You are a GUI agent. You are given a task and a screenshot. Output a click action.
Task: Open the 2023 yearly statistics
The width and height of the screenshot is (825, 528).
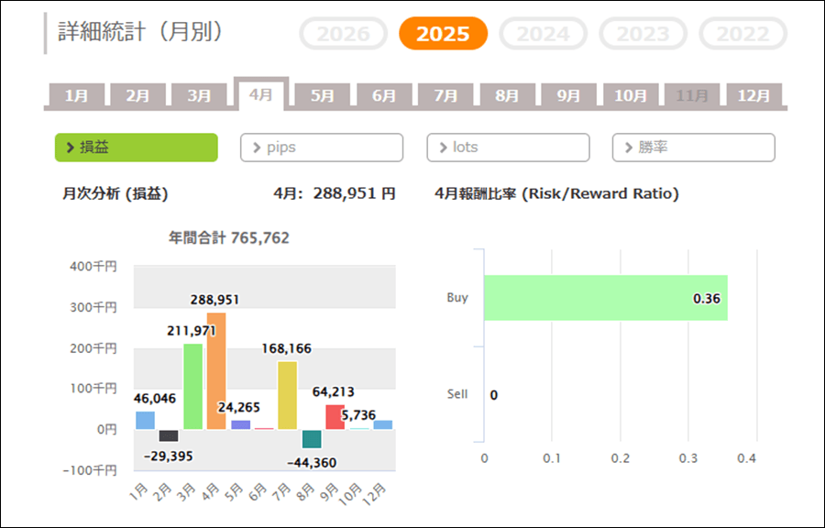[643, 34]
